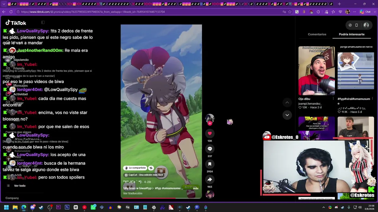Image resolution: width=378 pixels, height=212 pixels.
Task: Expand the caption with más
Action: 196,188
